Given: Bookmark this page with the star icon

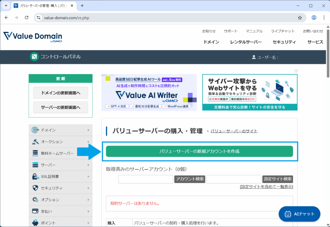Looking at the screenshot, I should click(x=300, y=18).
